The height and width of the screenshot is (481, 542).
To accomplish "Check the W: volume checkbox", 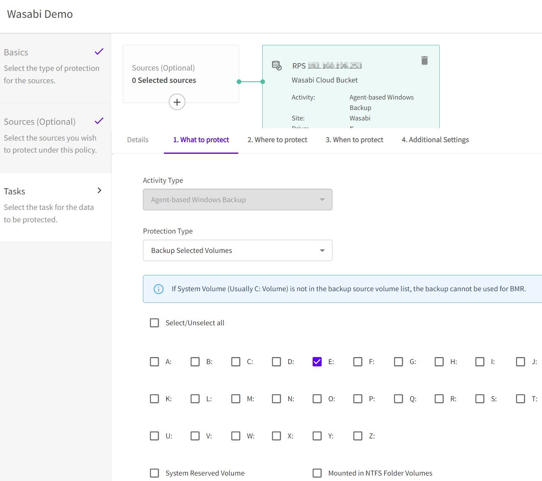I will click(236, 436).
